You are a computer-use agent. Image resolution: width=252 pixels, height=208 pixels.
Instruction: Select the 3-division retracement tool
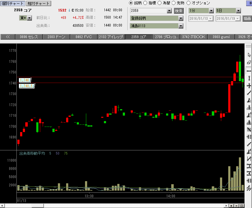point(249,166)
